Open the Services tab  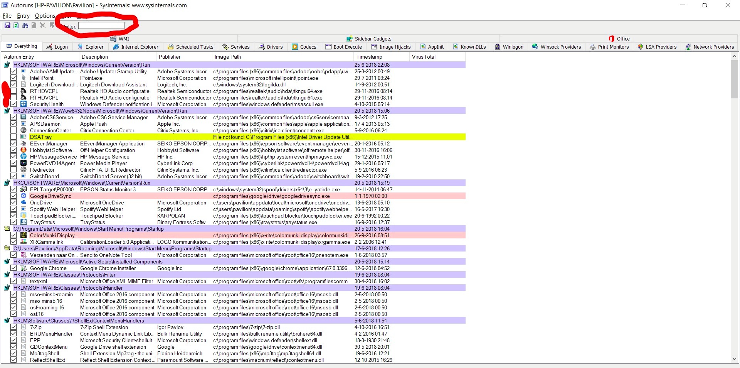pyautogui.click(x=236, y=47)
